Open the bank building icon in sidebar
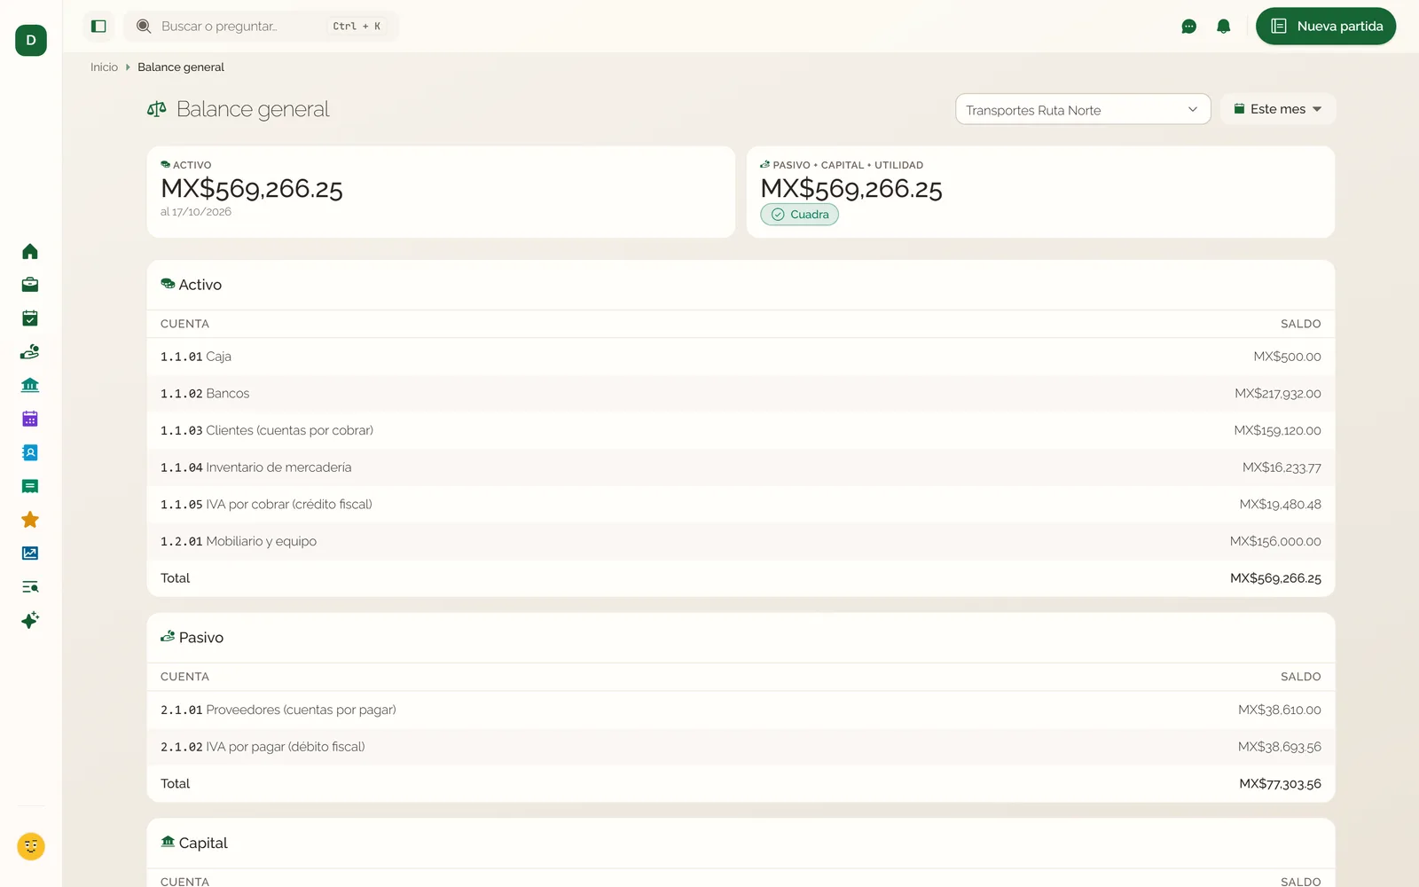 [30, 385]
